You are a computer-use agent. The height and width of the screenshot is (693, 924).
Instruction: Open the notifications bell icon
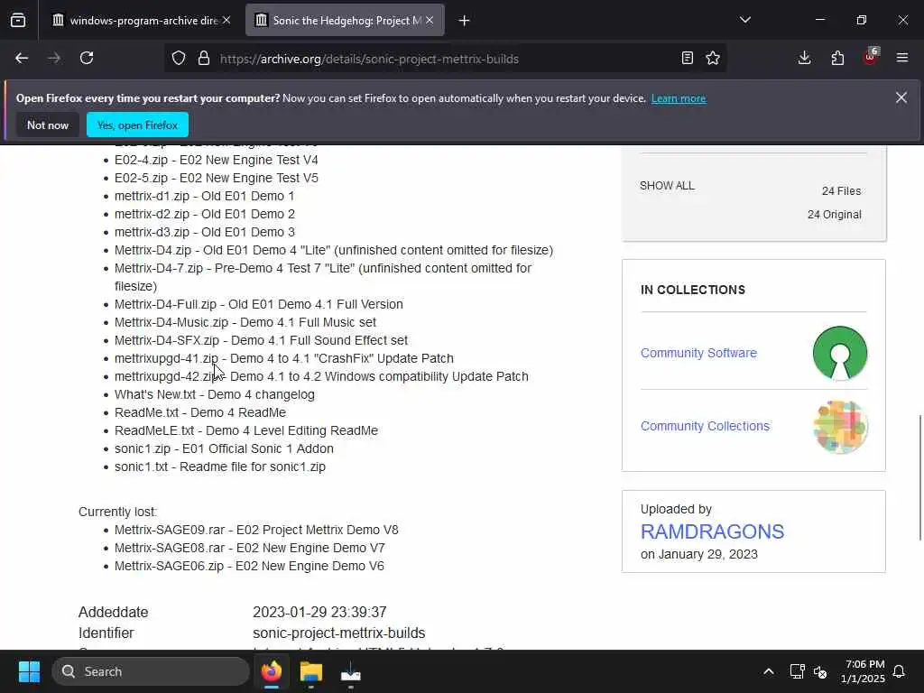point(900,671)
